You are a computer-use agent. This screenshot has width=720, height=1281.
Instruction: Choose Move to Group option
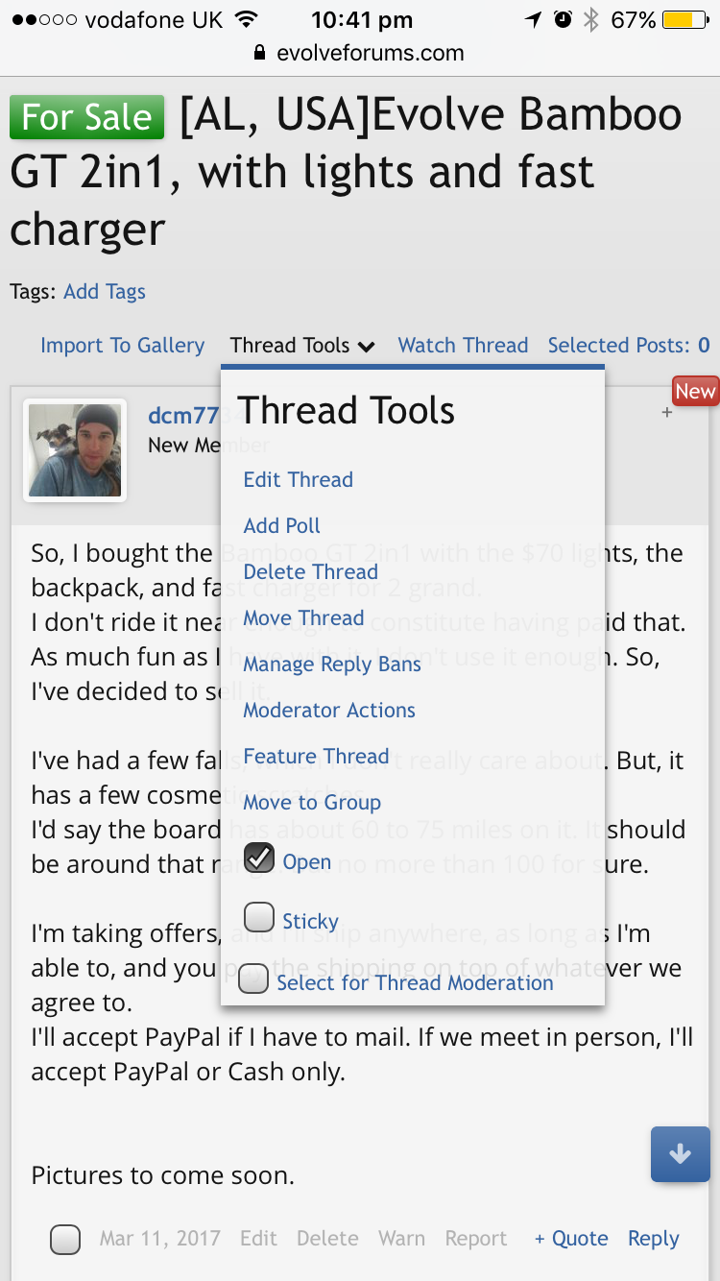tap(312, 802)
